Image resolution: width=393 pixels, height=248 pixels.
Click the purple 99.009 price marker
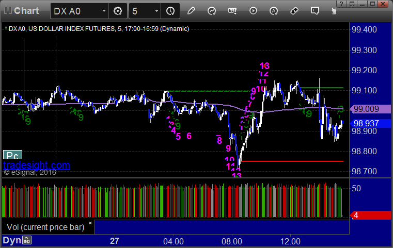pyautogui.click(x=370, y=109)
